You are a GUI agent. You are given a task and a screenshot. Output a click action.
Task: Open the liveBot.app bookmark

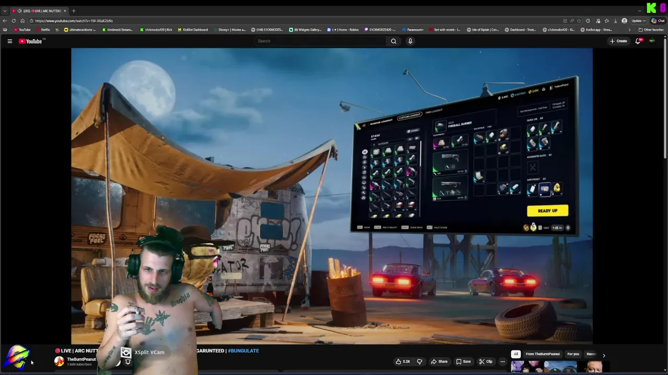[x=597, y=30]
